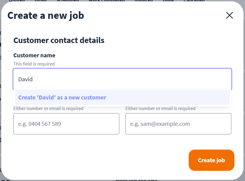Click the "Customer contact details" heading

tap(59, 40)
